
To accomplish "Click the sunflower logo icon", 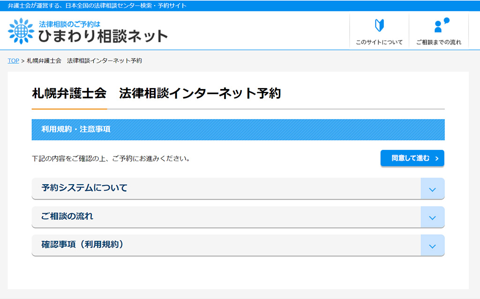I will [x=21, y=31].
